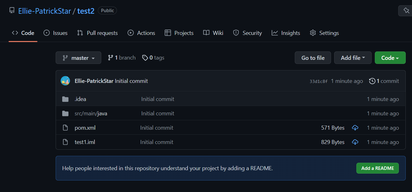
Task: Open the Projects tab
Action: (x=179, y=33)
